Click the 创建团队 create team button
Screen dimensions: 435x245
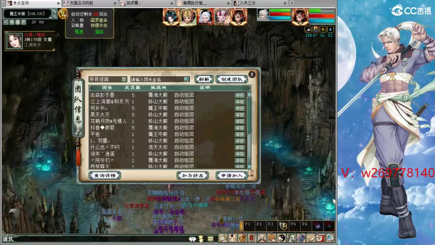click(x=232, y=79)
